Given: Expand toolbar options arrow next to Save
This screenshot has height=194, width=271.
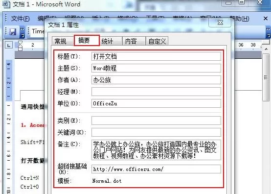Looking at the screenshot, I should 23,32.
